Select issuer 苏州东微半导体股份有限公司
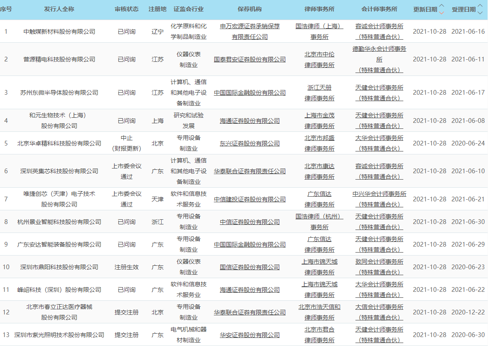Viewport: 488px width, 346px height. tap(59, 93)
